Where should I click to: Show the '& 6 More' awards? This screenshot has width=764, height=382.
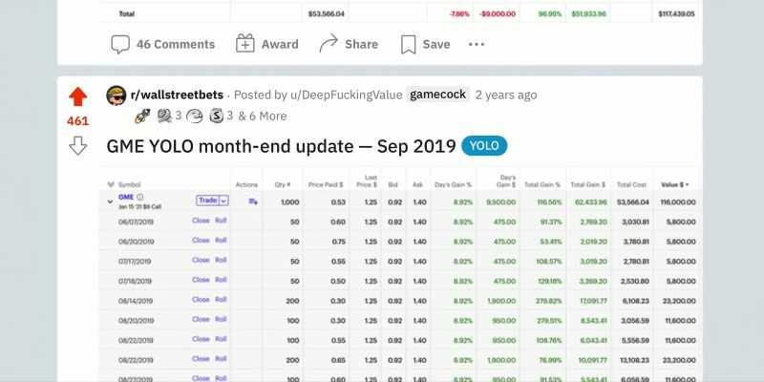tap(262, 116)
